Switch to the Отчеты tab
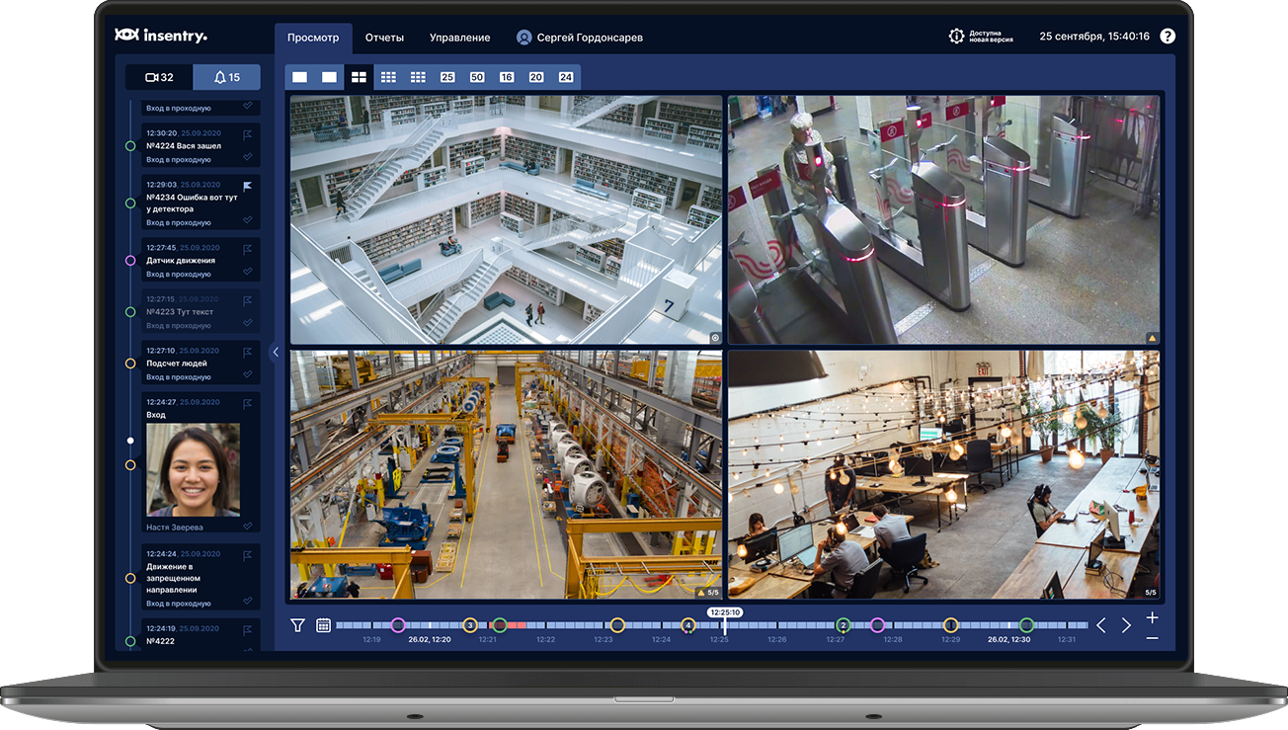Screen dimensions: 1288x730 tap(384, 37)
